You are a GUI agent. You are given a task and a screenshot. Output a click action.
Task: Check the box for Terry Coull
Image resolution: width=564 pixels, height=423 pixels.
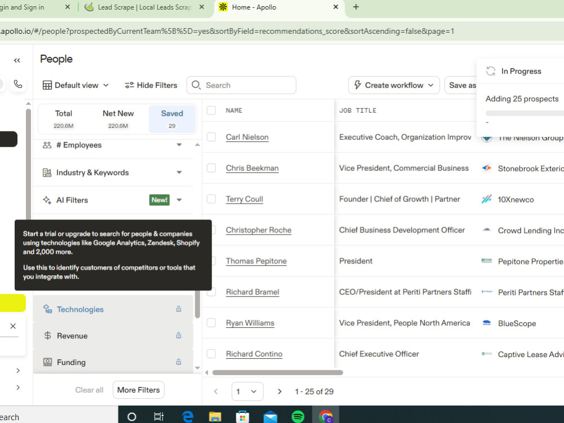(x=211, y=199)
